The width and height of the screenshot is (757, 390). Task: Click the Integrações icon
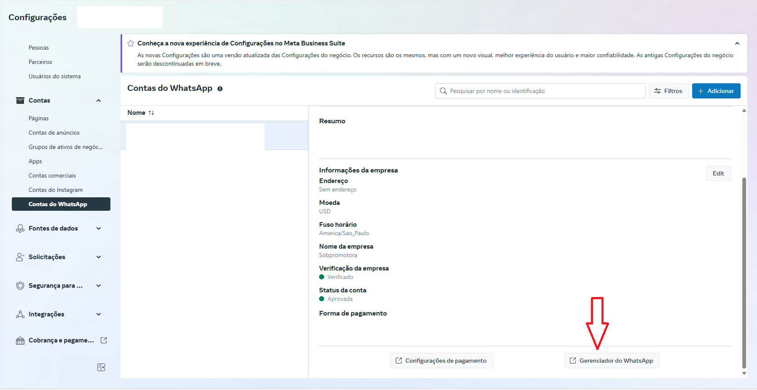click(20, 314)
